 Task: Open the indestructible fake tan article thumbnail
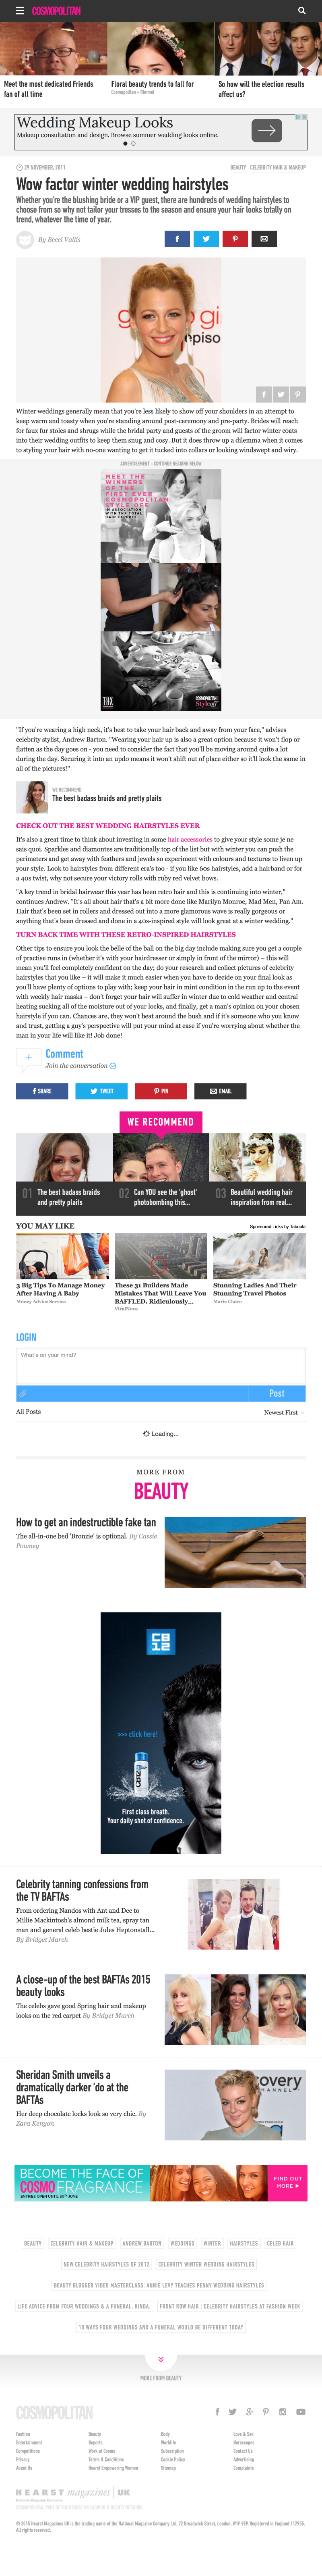(x=235, y=1552)
